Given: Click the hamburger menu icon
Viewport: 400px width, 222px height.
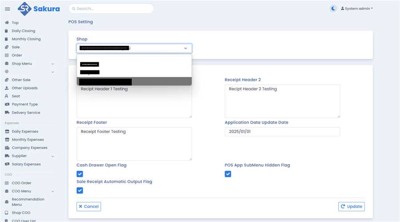Looking at the screenshot, I should 7,9.
